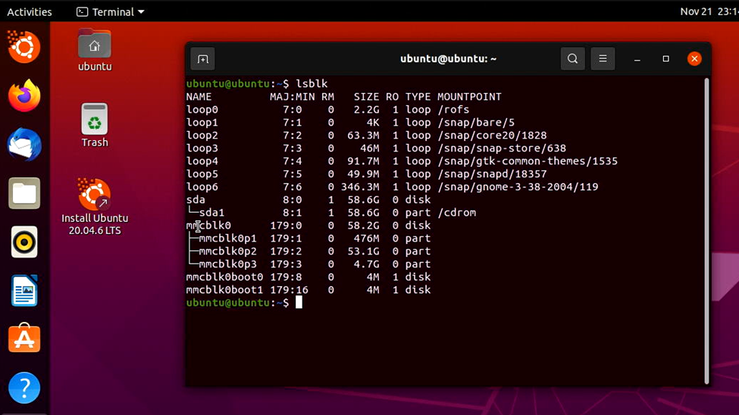Select Install Ubuntu 20.04.6 LTS desktop icon

point(95,207)
